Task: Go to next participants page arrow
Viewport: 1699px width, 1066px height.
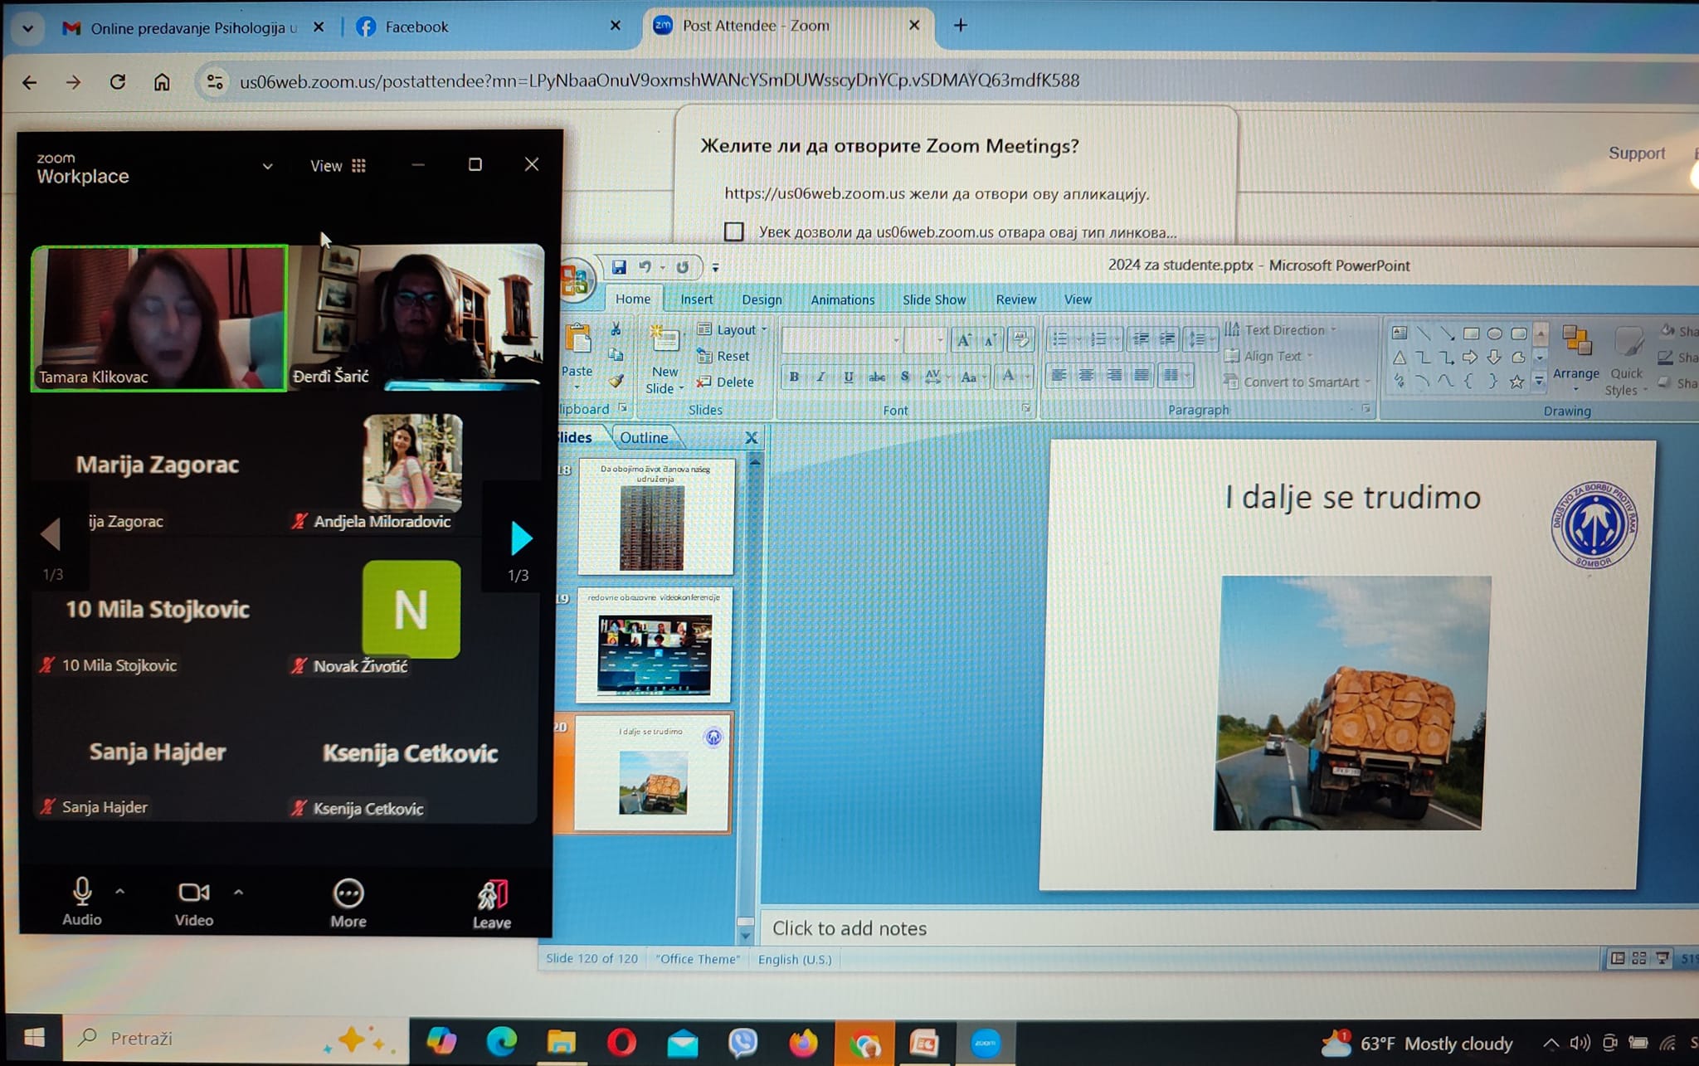Action: tap(520, 538)
